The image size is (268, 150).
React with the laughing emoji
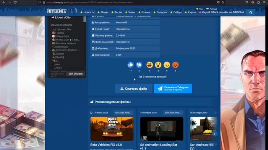point(150,65)
